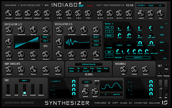172x108 pixels.
Task: Toggle the MW button in preset panel
Action: tap(109, 52)
